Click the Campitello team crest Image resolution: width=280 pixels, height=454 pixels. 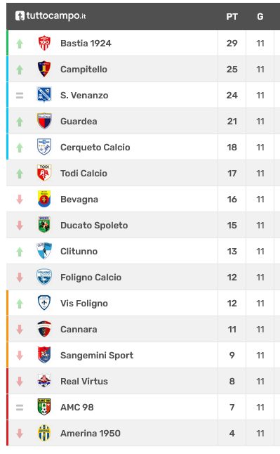pos(44,69)
